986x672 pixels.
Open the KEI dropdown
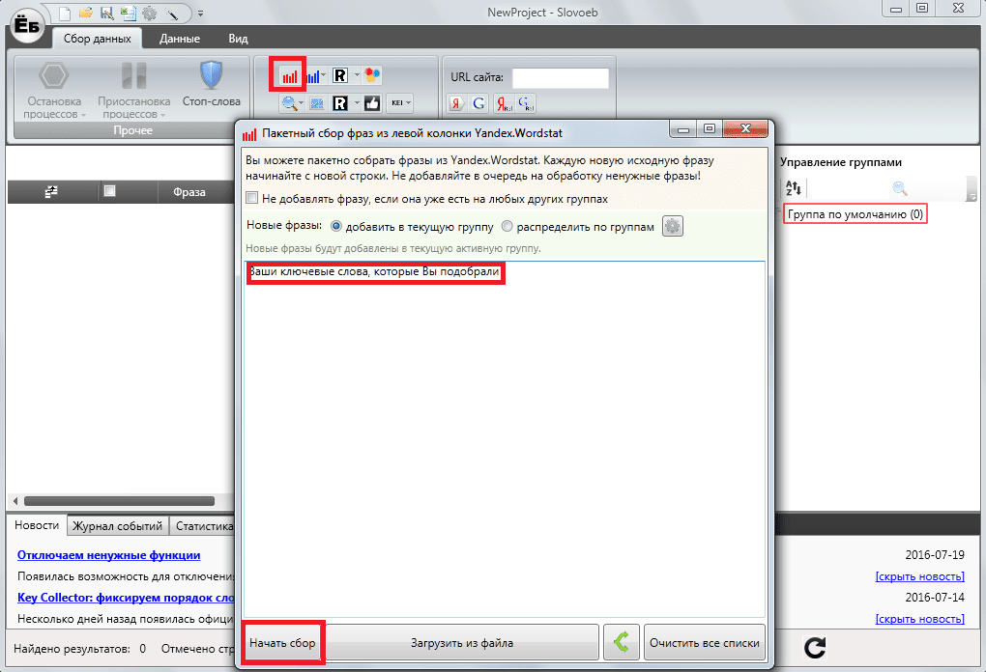click(400, 103)
